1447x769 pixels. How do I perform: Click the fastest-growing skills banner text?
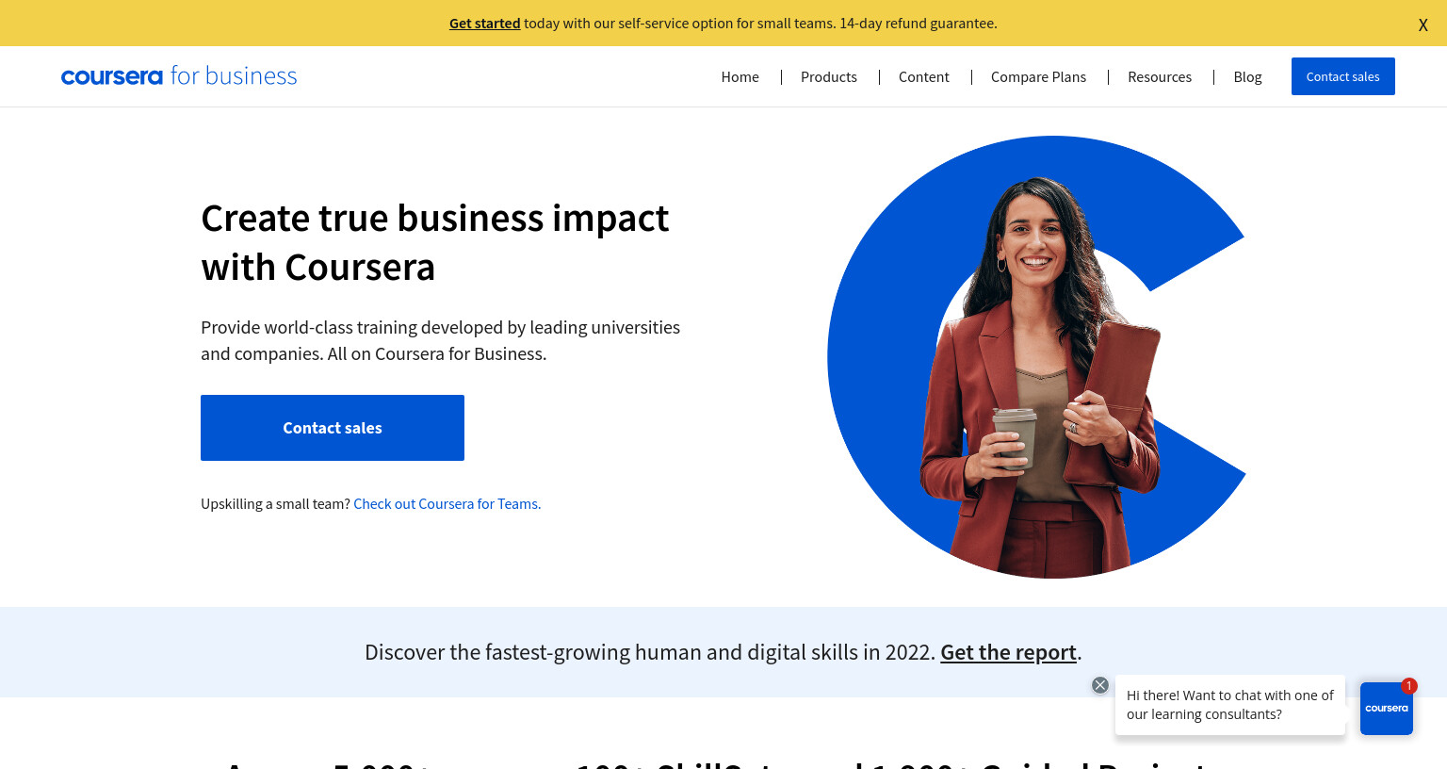649,652
